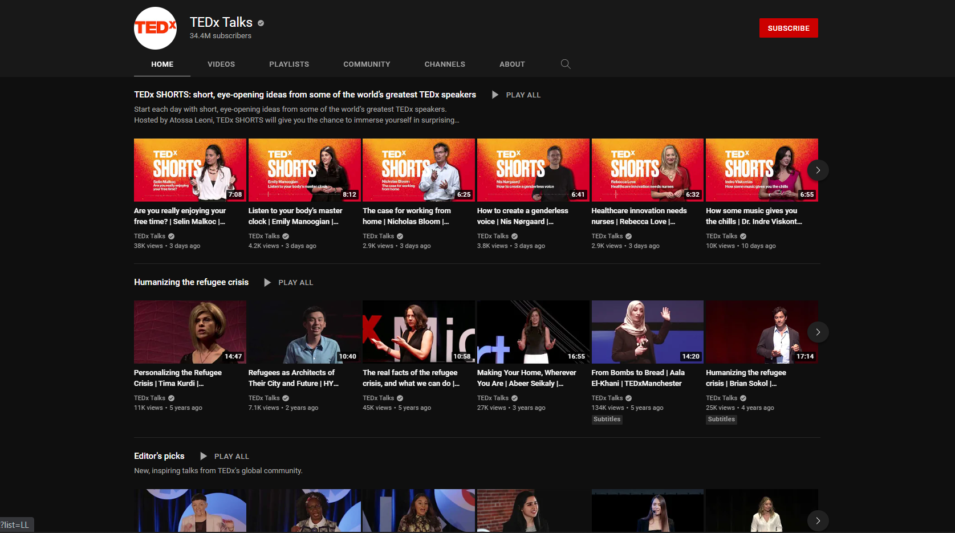The height and width of the screenshot is (533, 955).
Task: Switch to the HOME tab
Action: point(162,64)
